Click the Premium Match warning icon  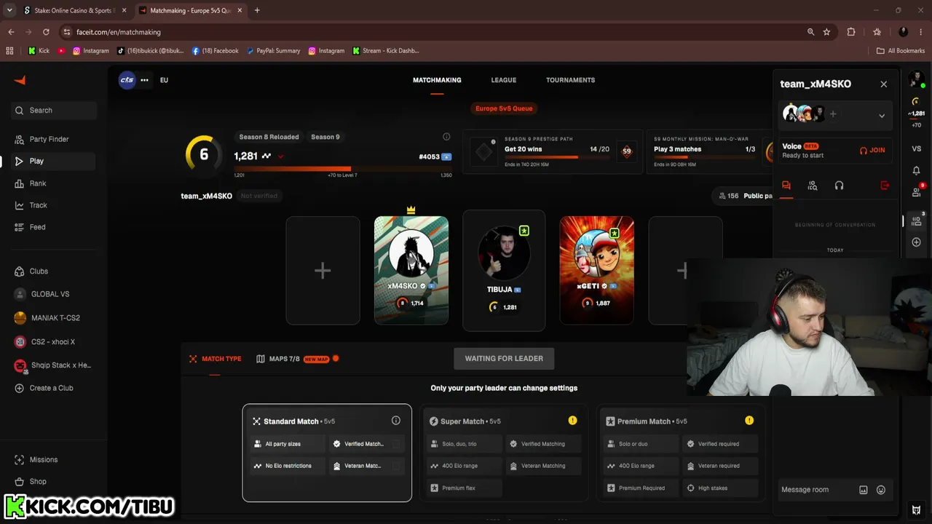click(x=749, y=421)
